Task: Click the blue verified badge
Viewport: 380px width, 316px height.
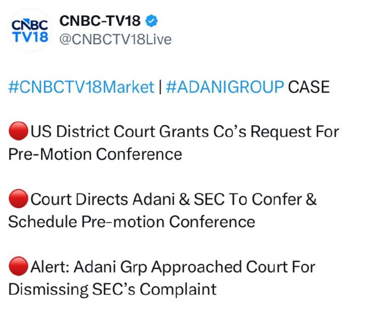Action: 152,21
